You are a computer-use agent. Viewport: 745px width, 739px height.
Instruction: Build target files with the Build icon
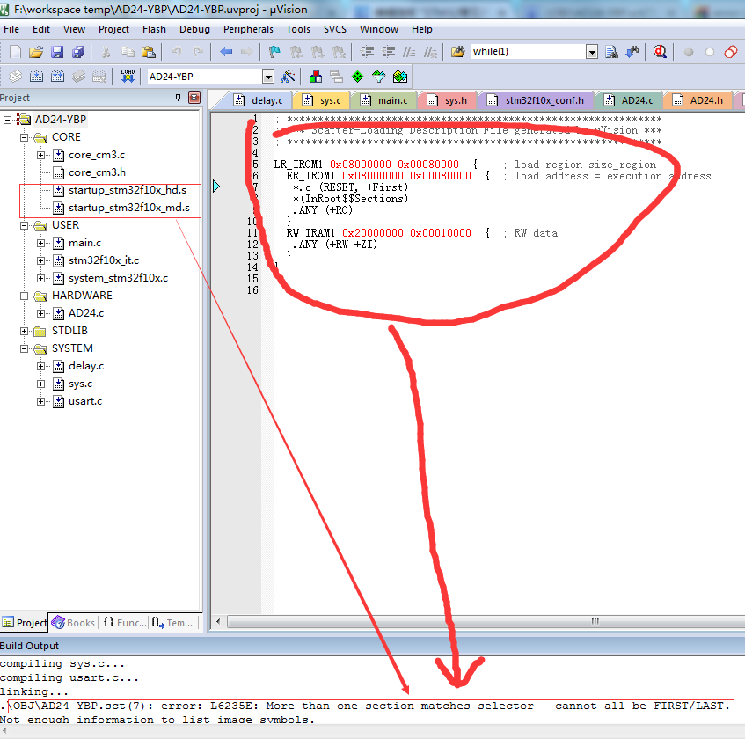click(37, 76)
